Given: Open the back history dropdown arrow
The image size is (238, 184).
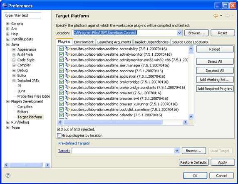Looking at the screenshot, I should [221, 15].
